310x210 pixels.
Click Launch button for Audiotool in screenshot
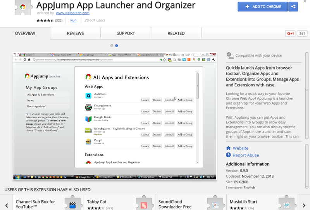point(145,100)
